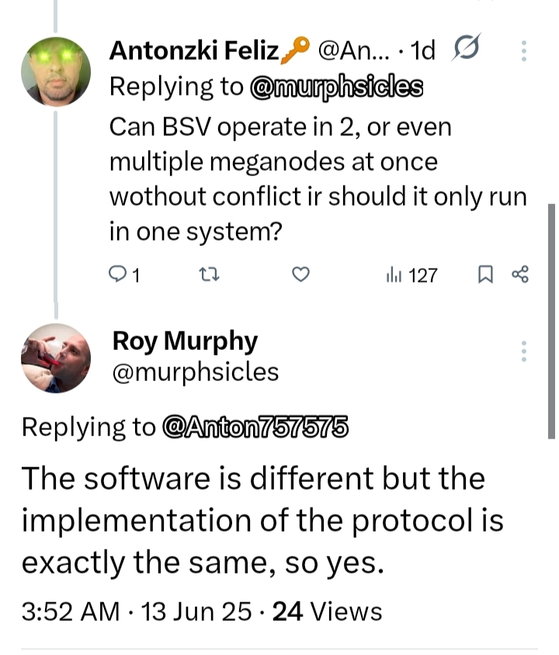
Task: Open Roy Murphy's profile picture
Action: [56, 359]
